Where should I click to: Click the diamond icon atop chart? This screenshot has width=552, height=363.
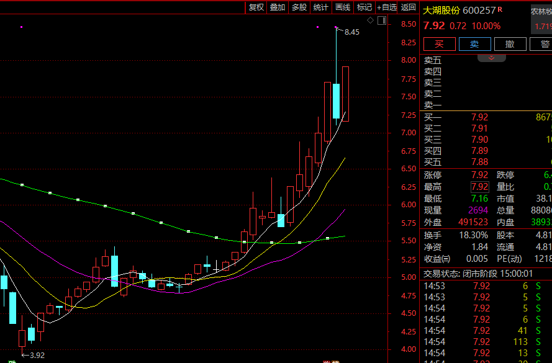click(x=370, y=20)
